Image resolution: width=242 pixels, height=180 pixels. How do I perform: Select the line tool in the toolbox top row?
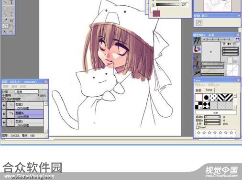coord(5,2)
